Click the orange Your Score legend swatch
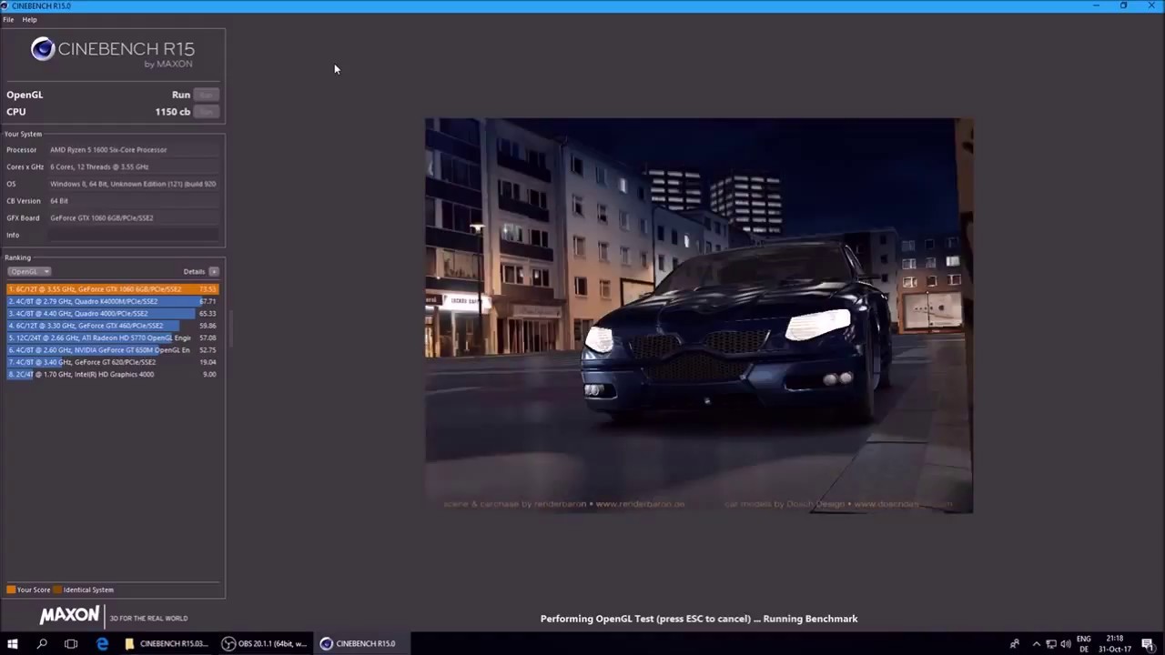1165x655 pixels. [x=11, y=589]
